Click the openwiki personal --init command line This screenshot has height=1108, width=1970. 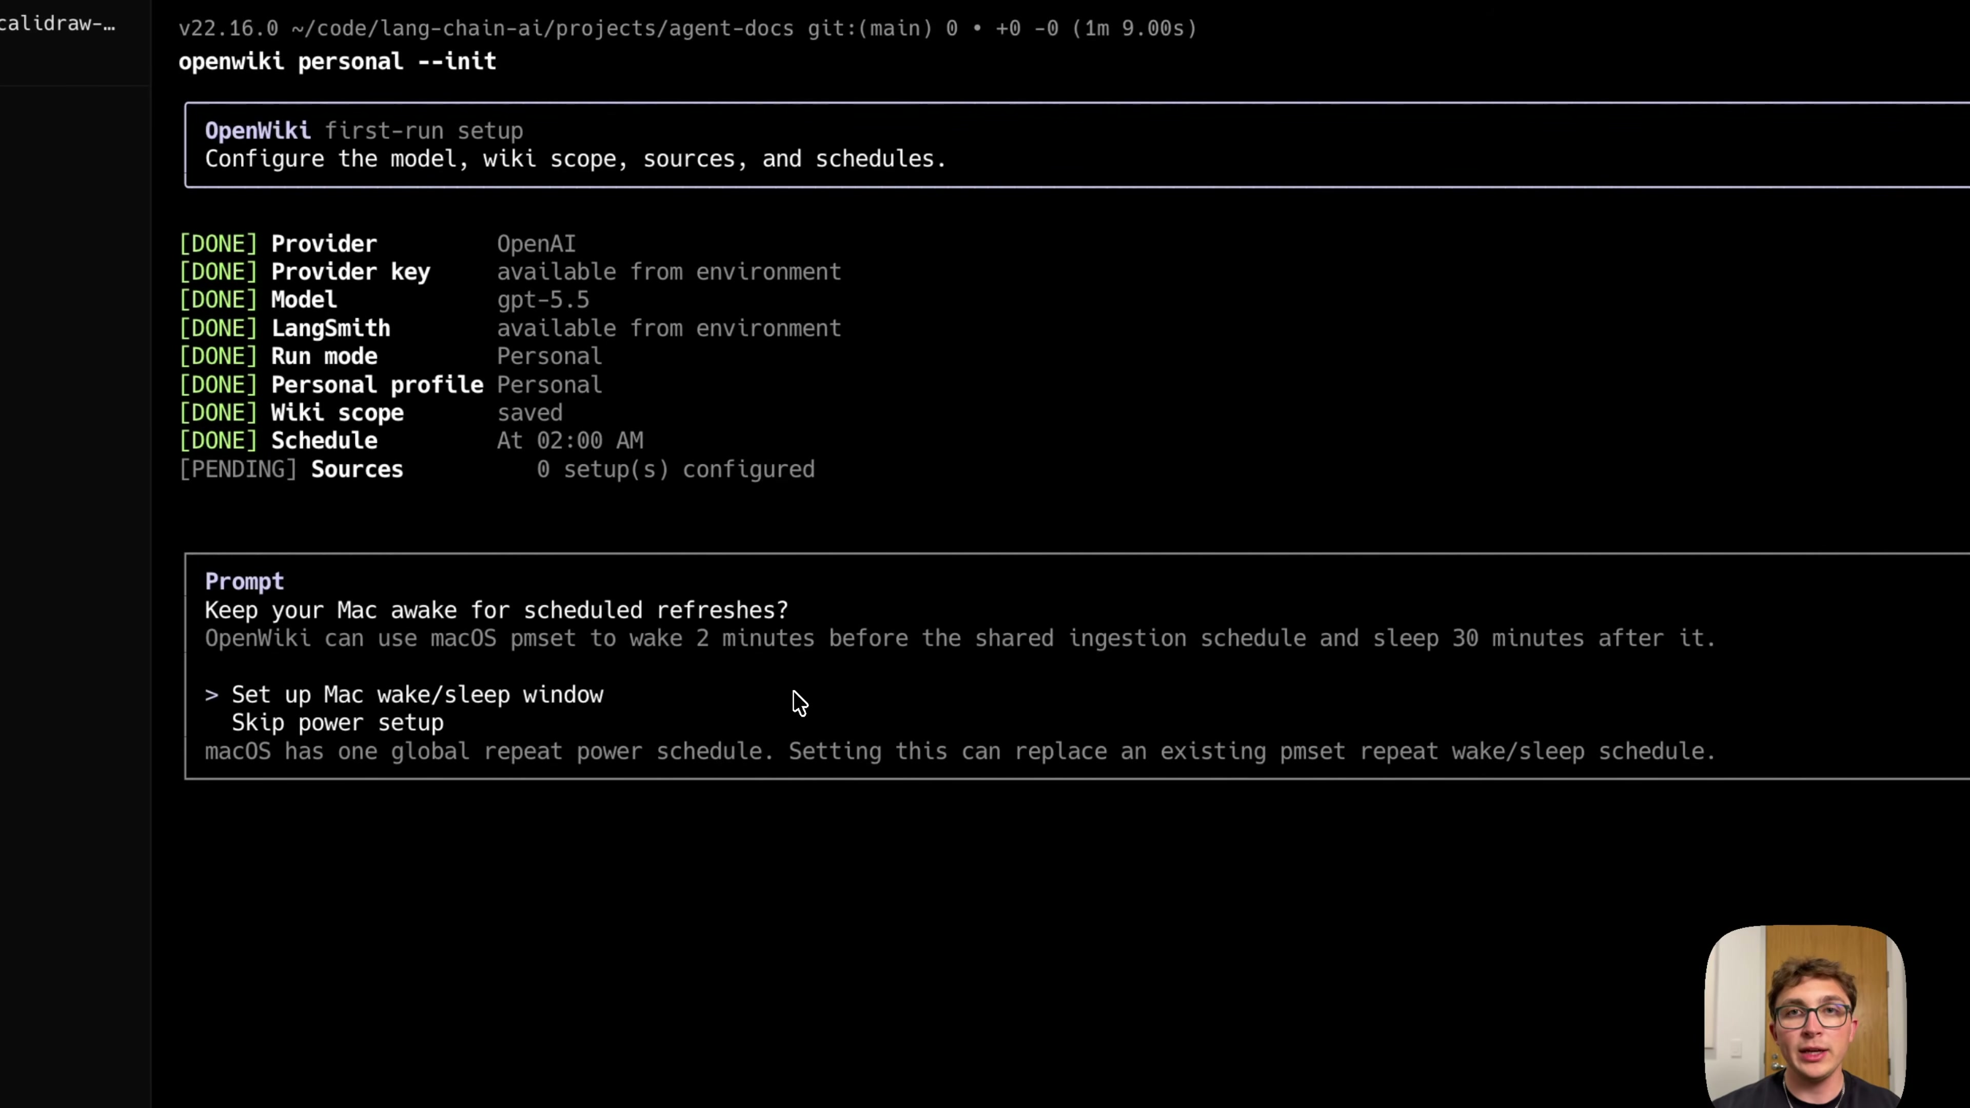tap(337, 62)
